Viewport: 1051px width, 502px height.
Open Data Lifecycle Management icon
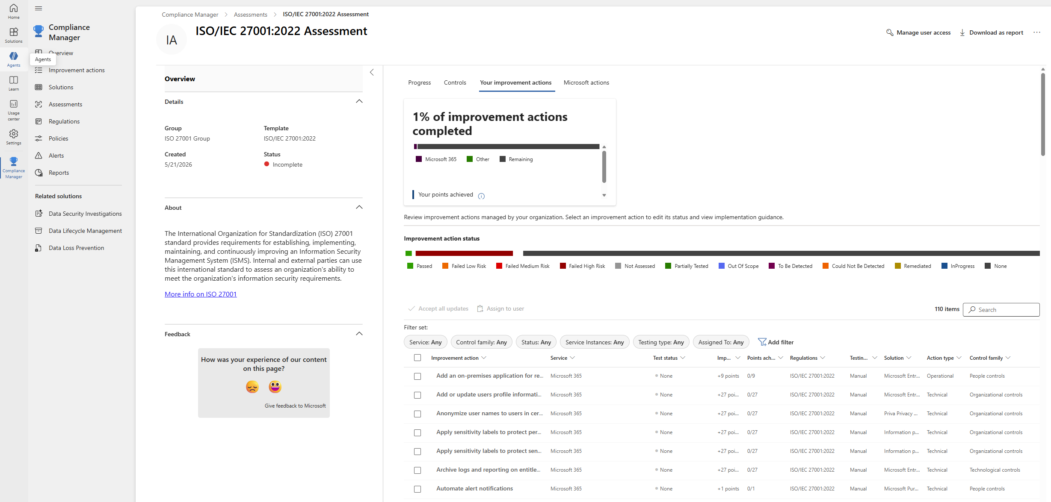pos(38,231)
